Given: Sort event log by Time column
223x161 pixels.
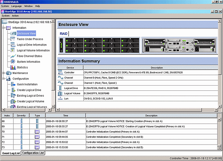Looking at the screenshot, I should coord(66,115).
